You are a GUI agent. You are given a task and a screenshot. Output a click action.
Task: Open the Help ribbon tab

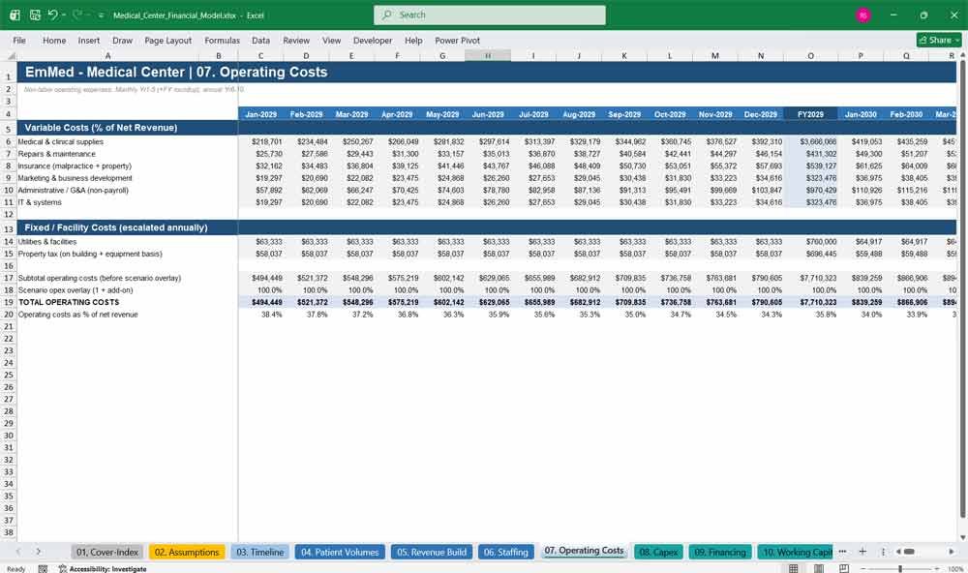(413, 40)
